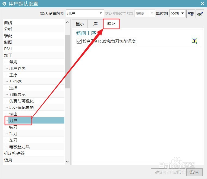
Task: Click the binoculars search icon
Action: point(191,14)
